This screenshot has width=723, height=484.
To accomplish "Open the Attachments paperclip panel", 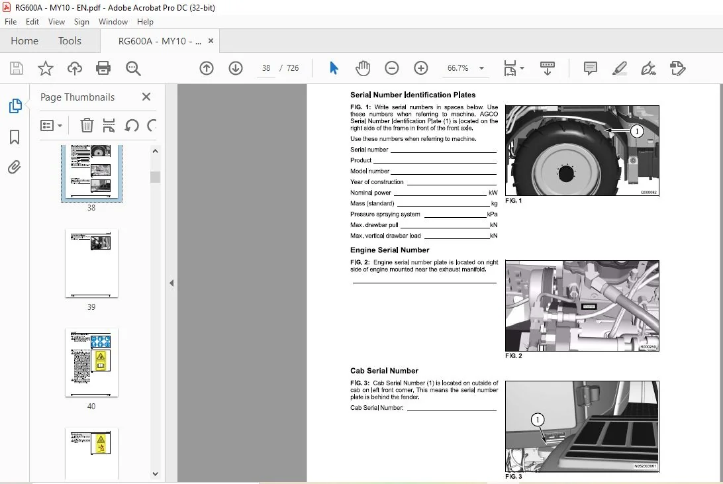I will coord(15,167).
